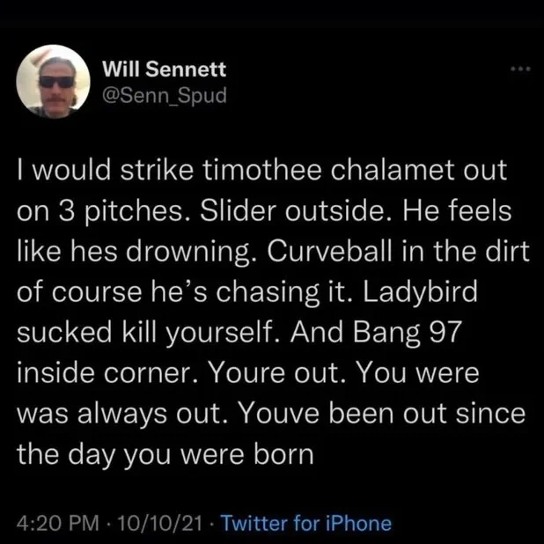The width and height of the screenshot is (544, 544).
Task: Click Will Sennett's profile avatar
Action: tap(53, 81)
